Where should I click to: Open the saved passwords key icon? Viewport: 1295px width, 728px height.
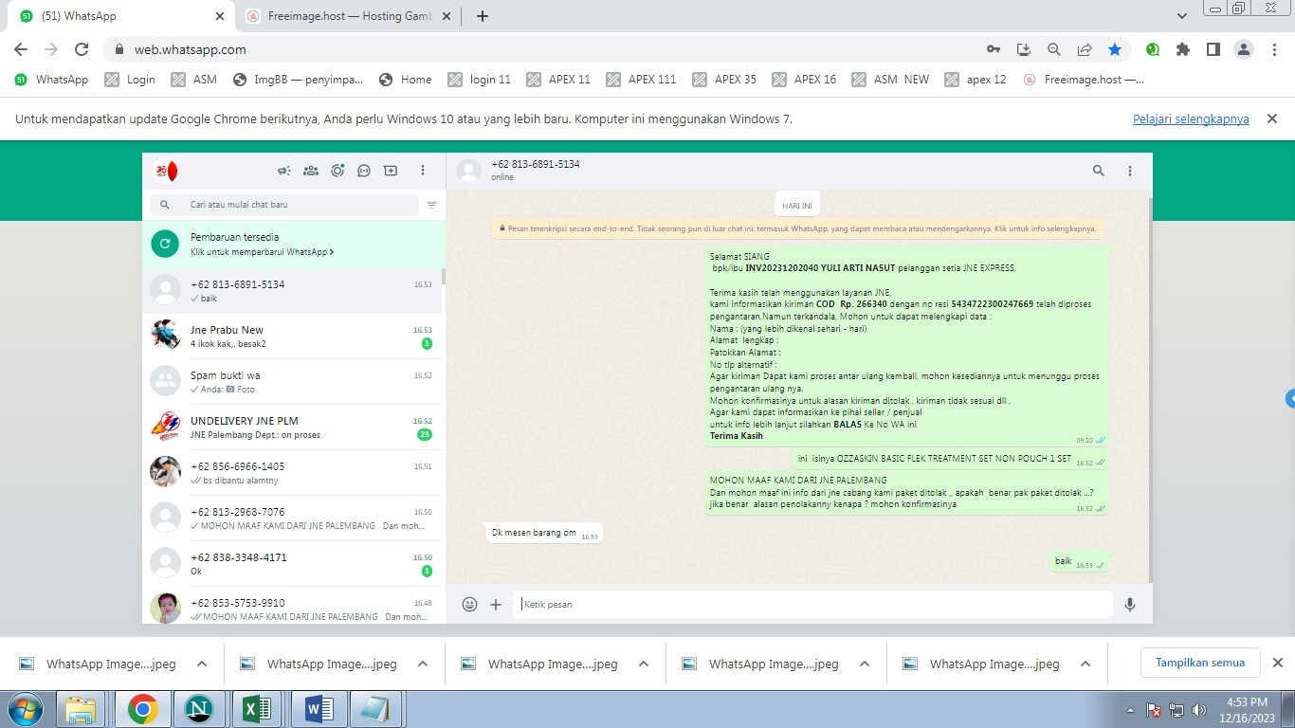click(993, 49)
